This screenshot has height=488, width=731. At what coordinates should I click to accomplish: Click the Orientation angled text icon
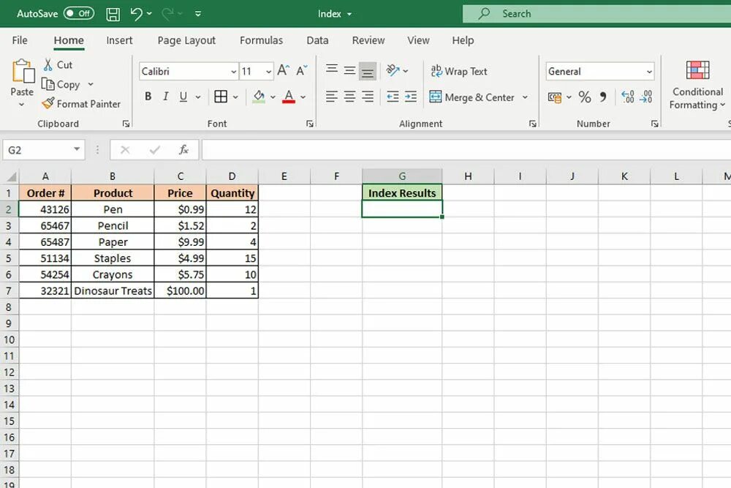coord(393,70)
